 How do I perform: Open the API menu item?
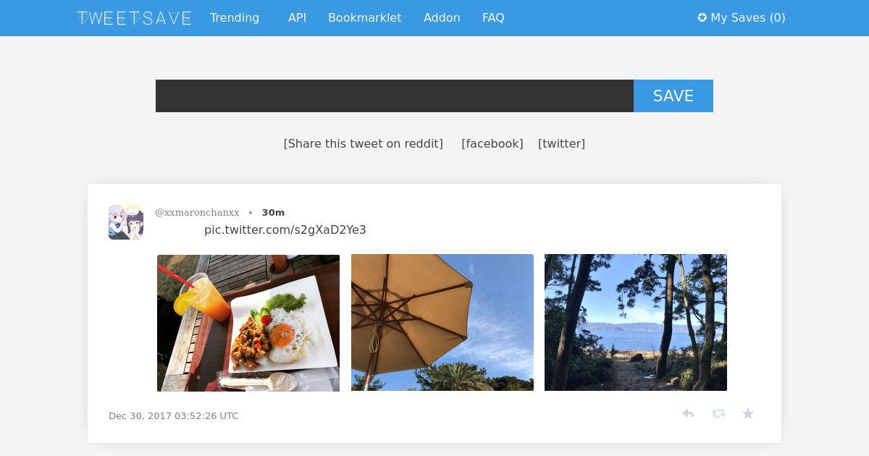[297, 17]
